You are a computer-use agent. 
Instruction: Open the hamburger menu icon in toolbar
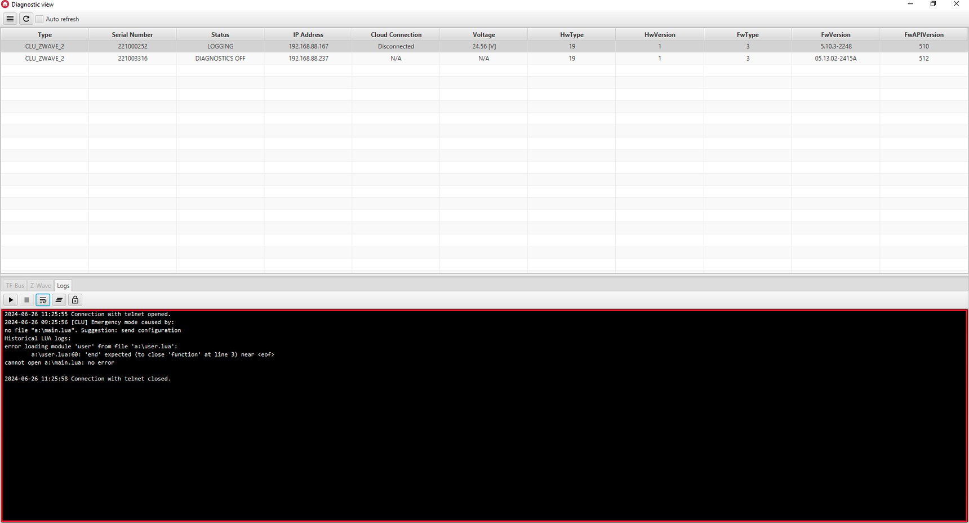tap(10, 19)
